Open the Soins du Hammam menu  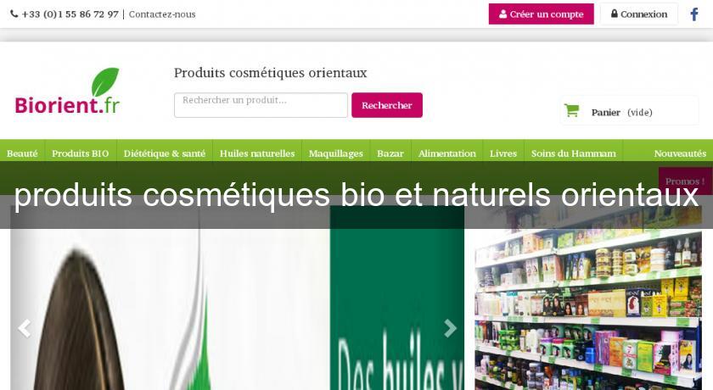(x=574, y=153)
